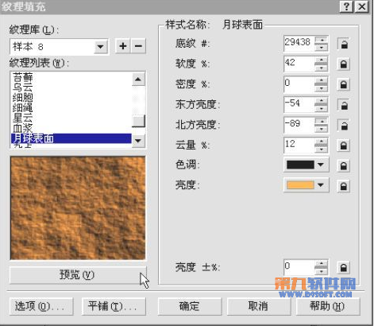
Task: Toggle lock icon for 北方亮度 parameter
Action: pyautogui.click(x=344, y=125)
